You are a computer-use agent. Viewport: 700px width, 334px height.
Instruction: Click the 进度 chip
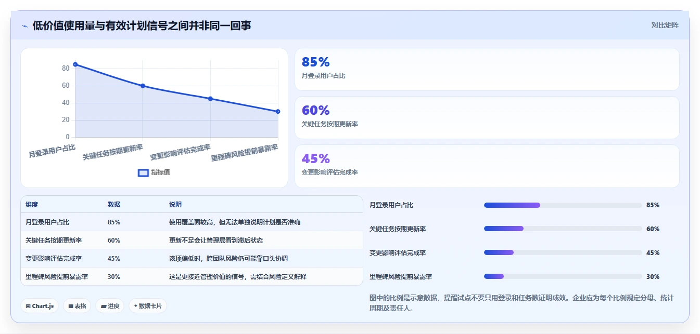[110, 306]
